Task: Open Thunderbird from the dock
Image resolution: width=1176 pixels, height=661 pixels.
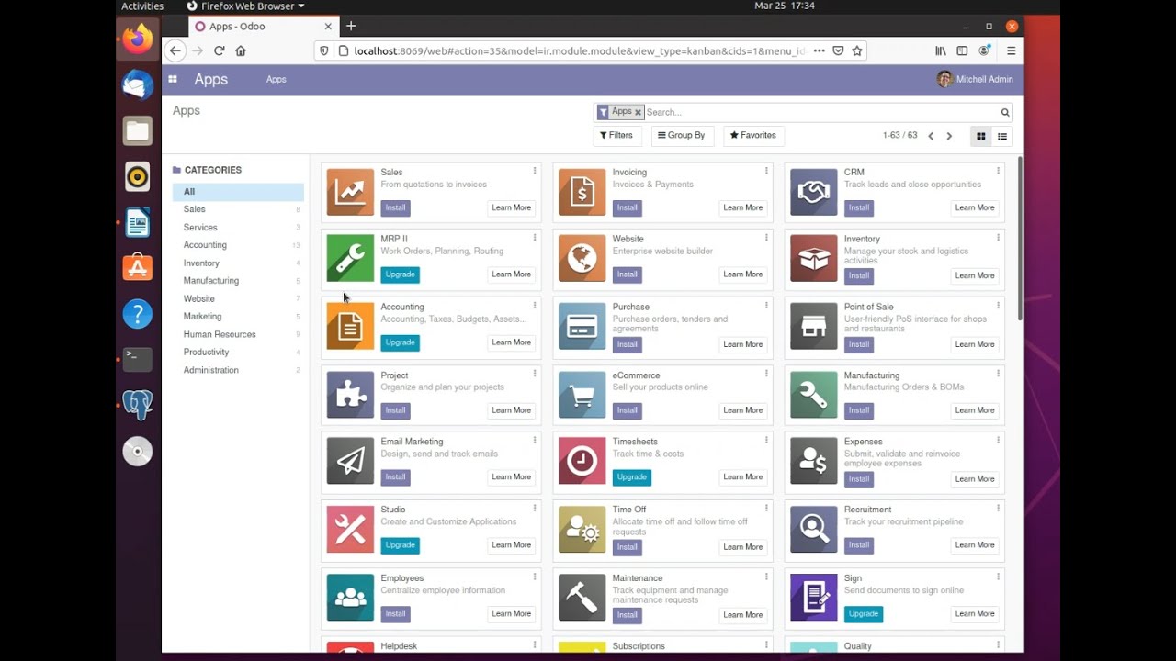Action: point(138,84)
